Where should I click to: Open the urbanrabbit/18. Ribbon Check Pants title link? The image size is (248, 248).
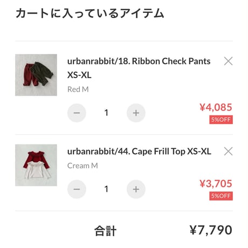(x=139, y=68)
